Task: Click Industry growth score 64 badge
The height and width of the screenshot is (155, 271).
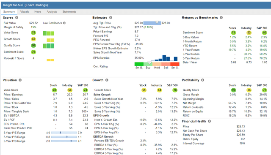Action: click(x=159, y=90)
